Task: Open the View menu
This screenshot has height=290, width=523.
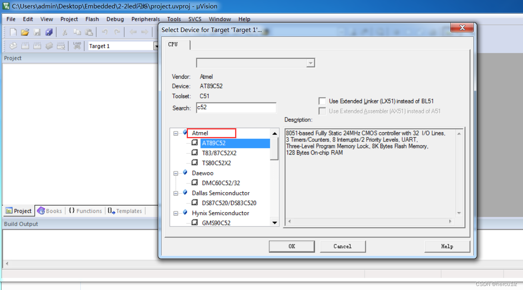Action: click(x=46, y=19)
